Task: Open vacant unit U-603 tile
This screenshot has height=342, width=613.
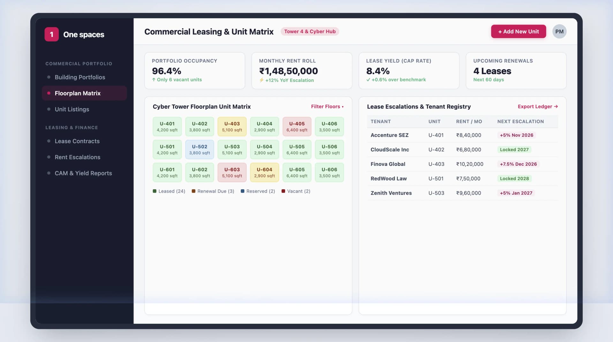Action: (x=232, y=173)
